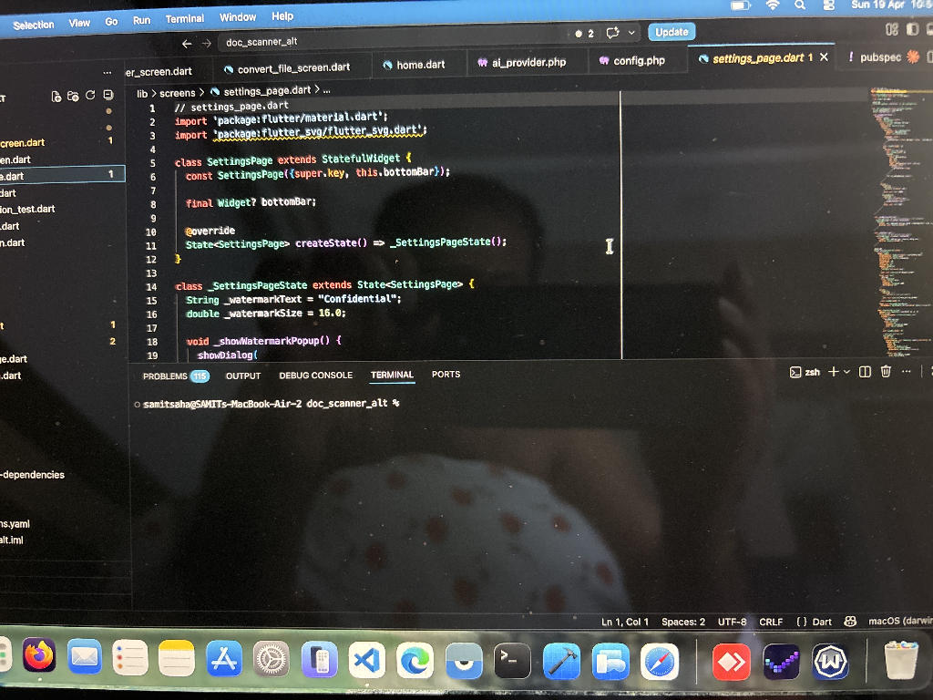The width and height of the screenshot is (933, 700).
Task: Open the Terminal menu in the menu bar
Action: pyautogui.click(x=184, y=19)
